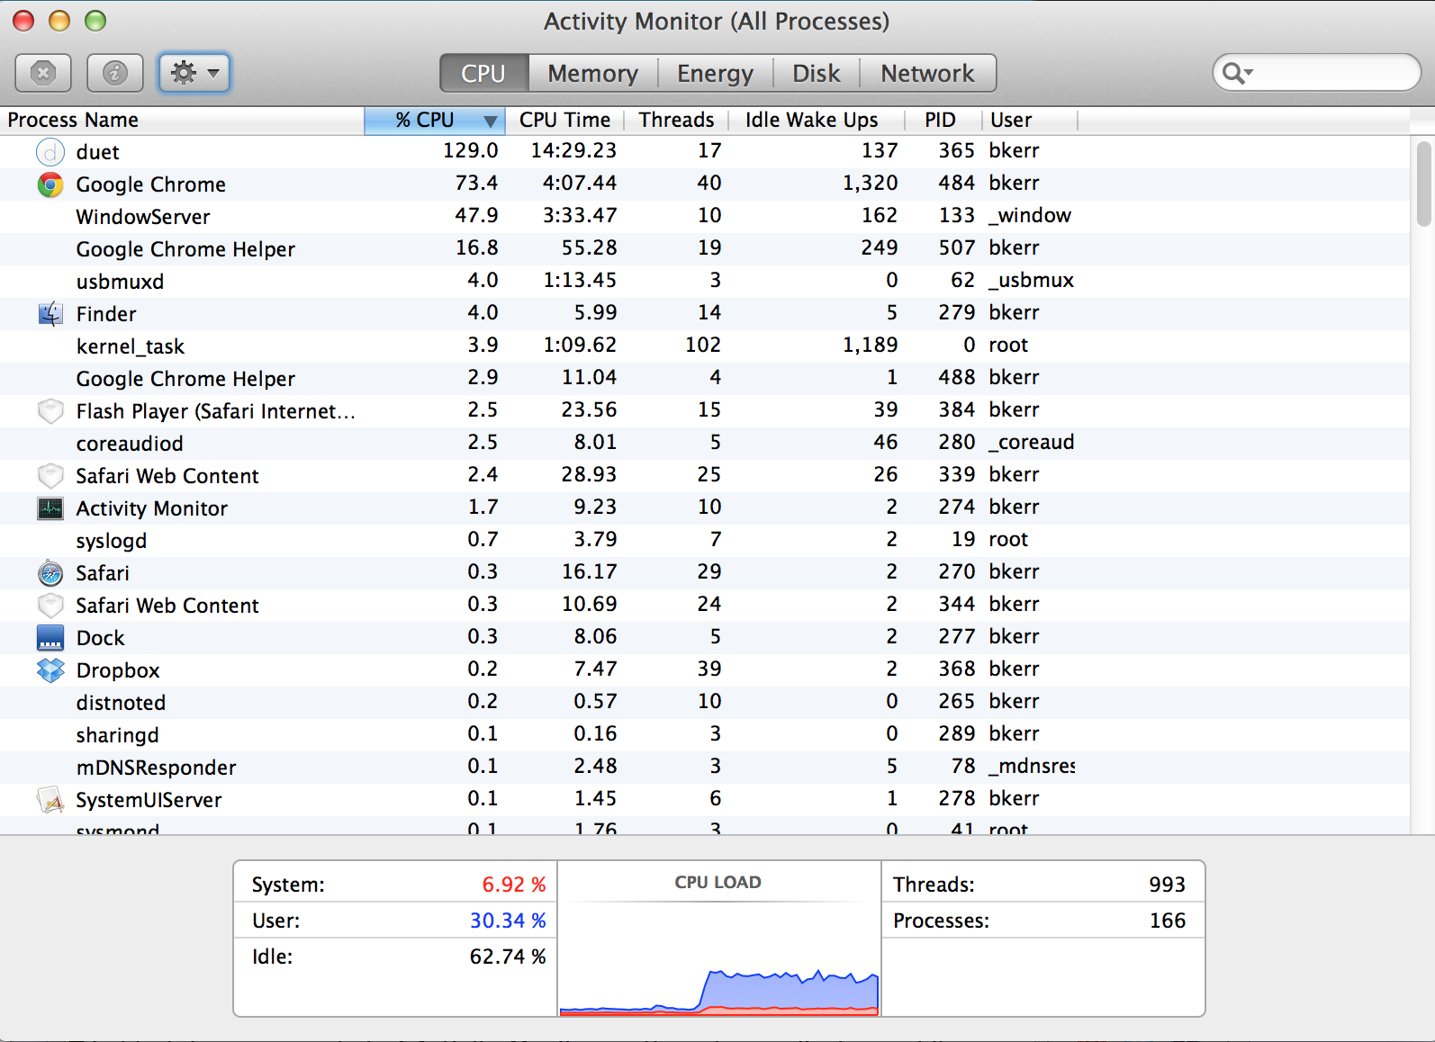Select the WindowServer process row
The height and width of the screenshot is (1042, 1435).
pos(705,217)
